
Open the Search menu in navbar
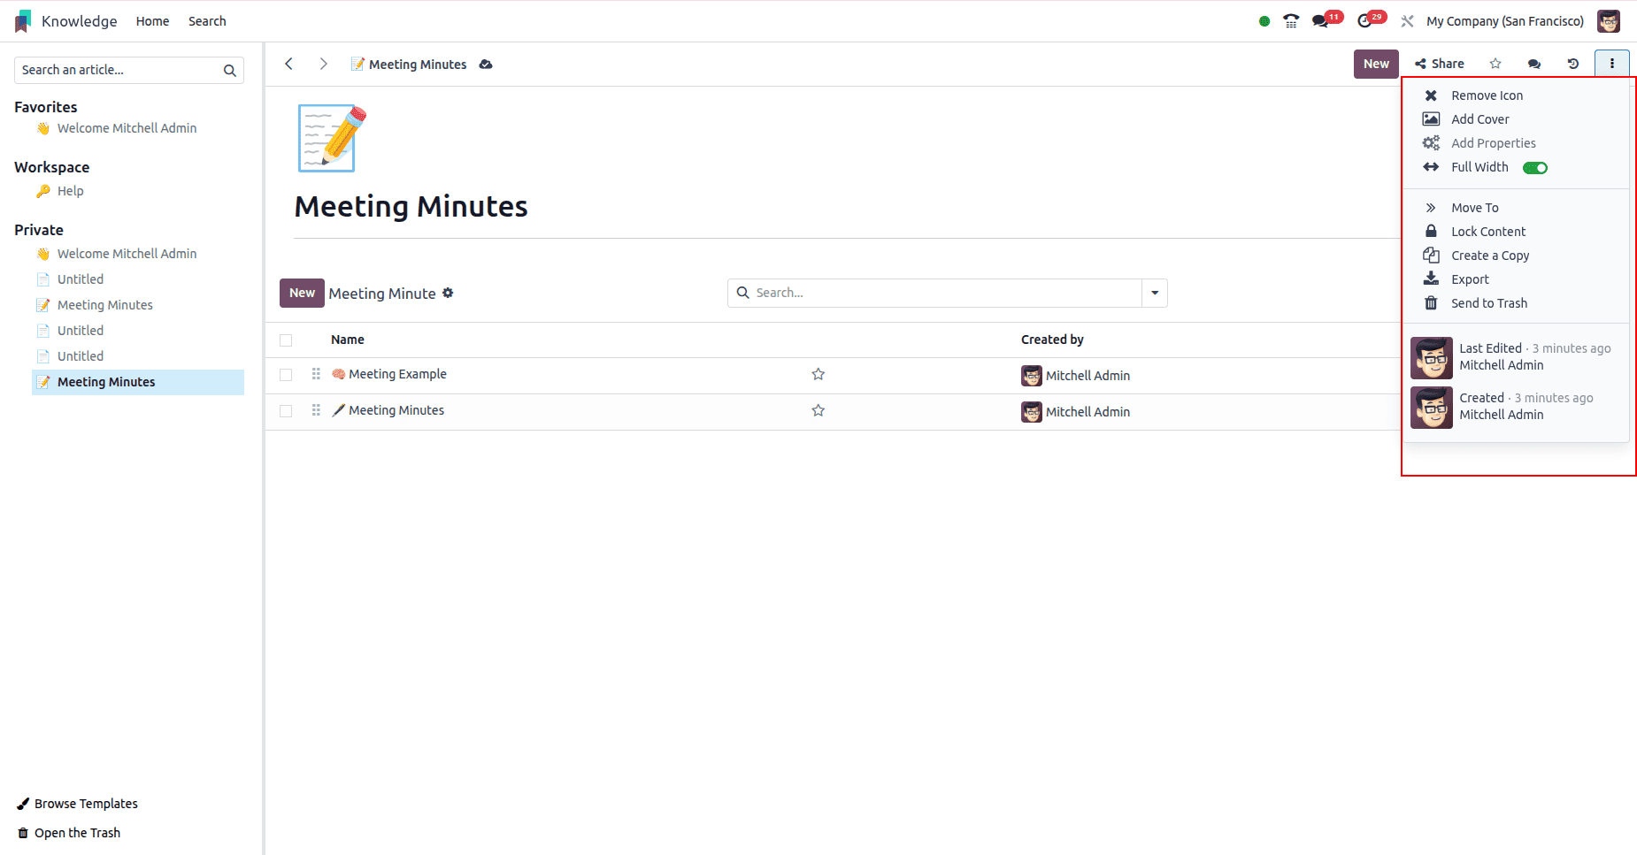point(207,21)
